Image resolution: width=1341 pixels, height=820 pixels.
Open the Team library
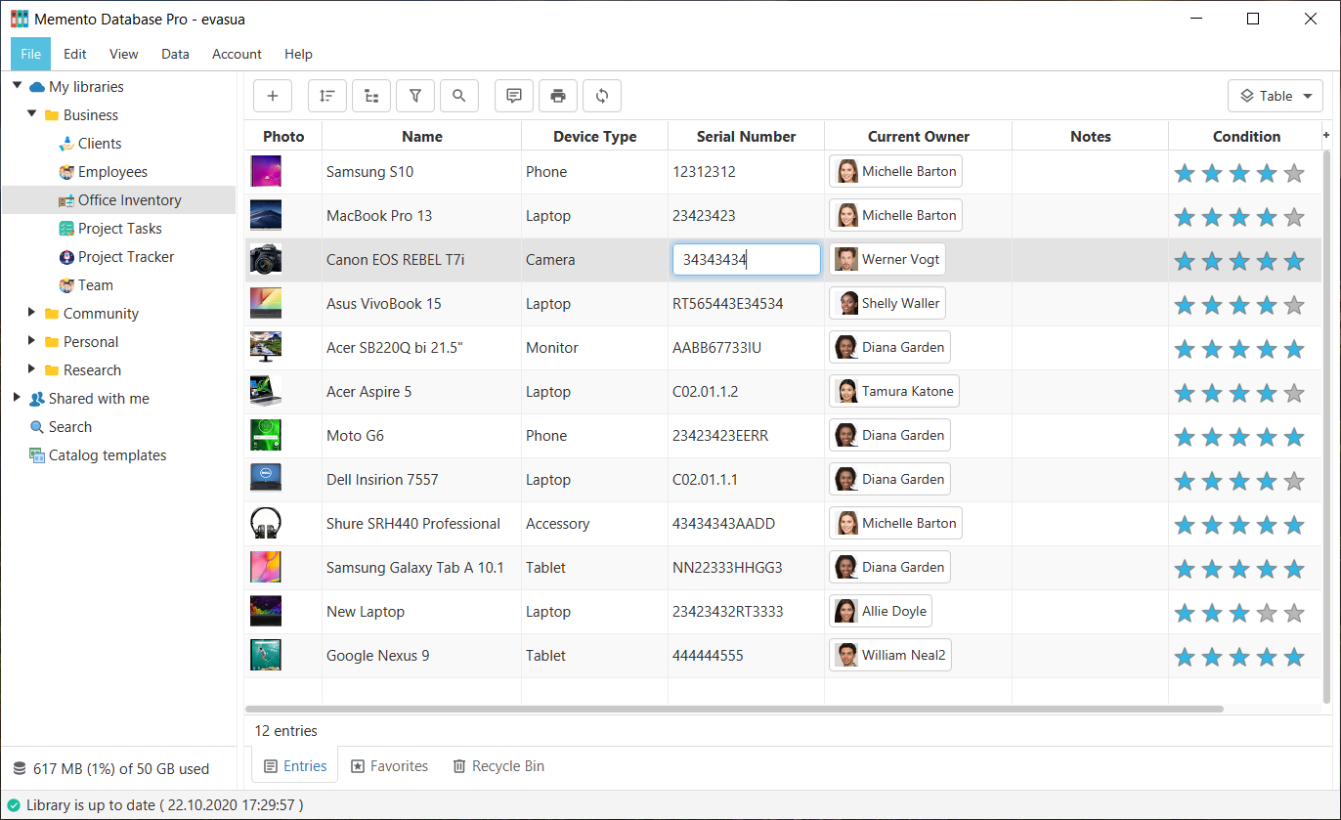coord(96,285)
